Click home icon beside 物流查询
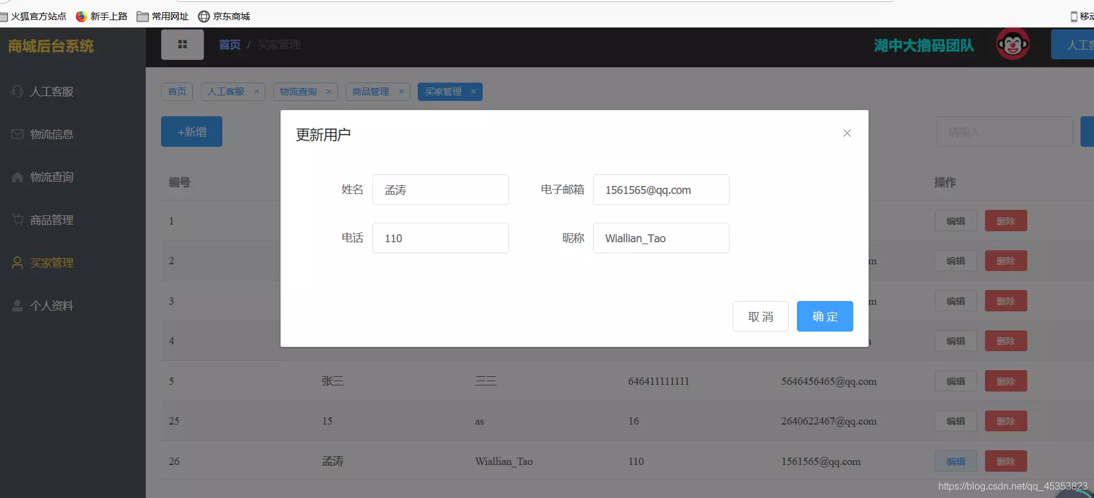 [17, 177]
